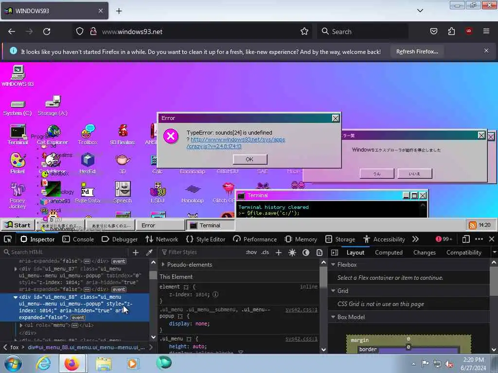Collapse the Box Model section
This screenshot has width=498, height=373.
click(333, 317)
